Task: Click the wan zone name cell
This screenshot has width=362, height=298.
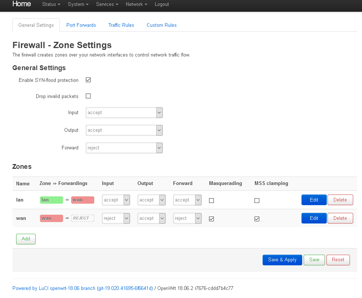Action: [x=21, y=218]
